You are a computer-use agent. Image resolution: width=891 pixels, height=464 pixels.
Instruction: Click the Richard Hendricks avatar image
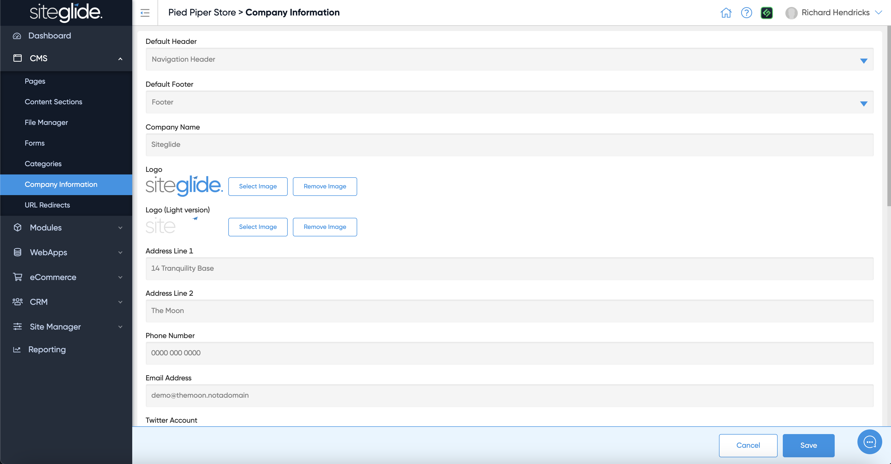pyautogui.click(x=791, y=13)
